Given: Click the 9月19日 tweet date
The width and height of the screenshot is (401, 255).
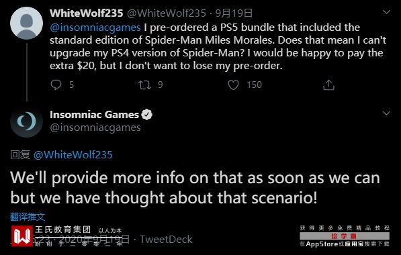Looking at the screenshot, I should [234, 13].
